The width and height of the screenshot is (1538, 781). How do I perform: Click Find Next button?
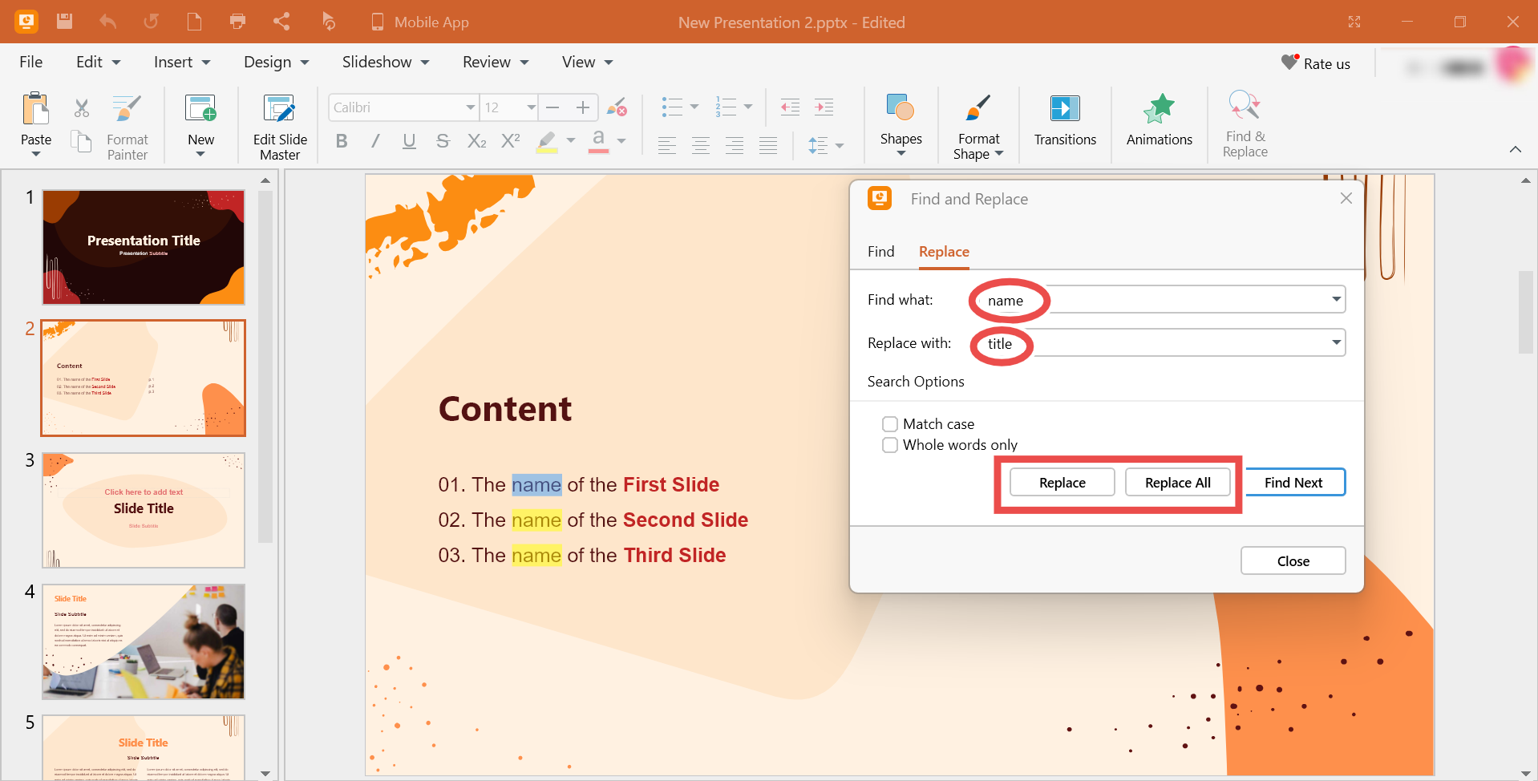click(1293, 482)
